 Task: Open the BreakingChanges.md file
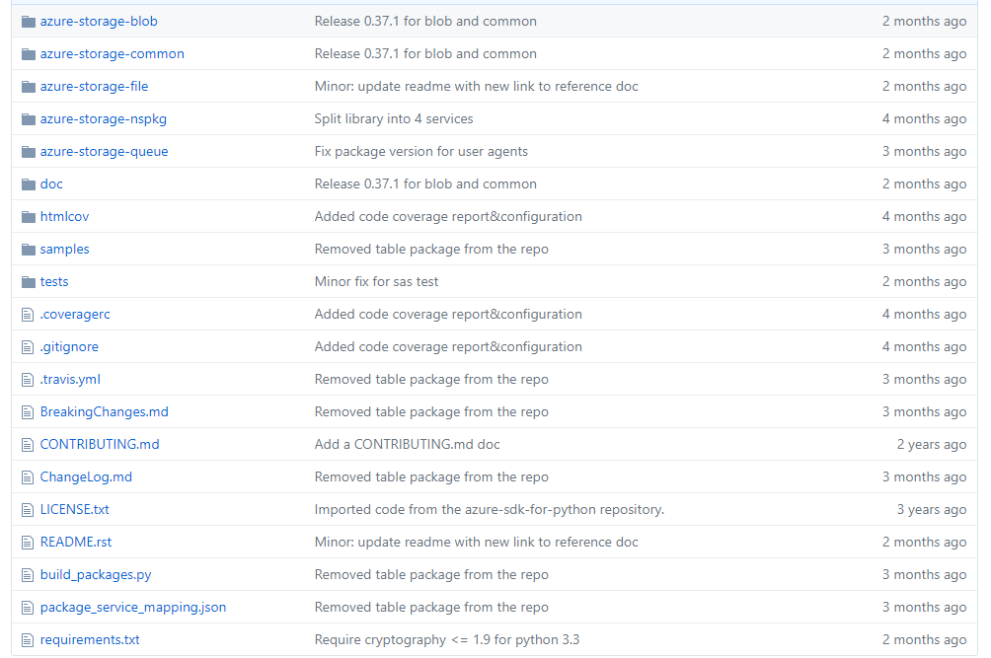click(104, 411)
